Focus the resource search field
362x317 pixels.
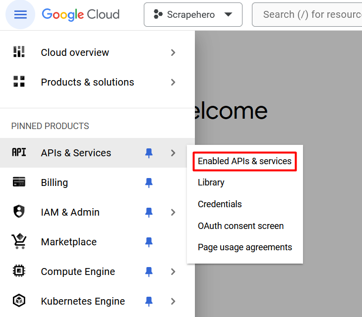(307, 14)
